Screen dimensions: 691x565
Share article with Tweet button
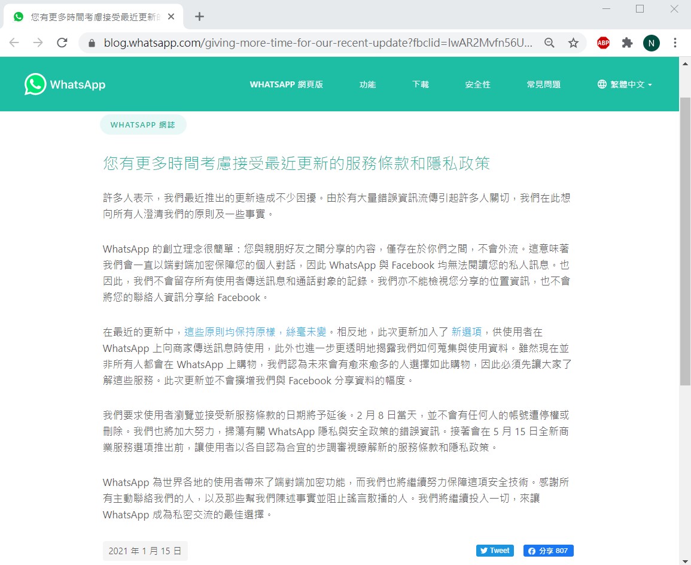[495, 551]
